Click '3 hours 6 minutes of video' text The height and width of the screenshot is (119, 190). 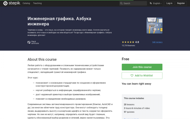137,108
